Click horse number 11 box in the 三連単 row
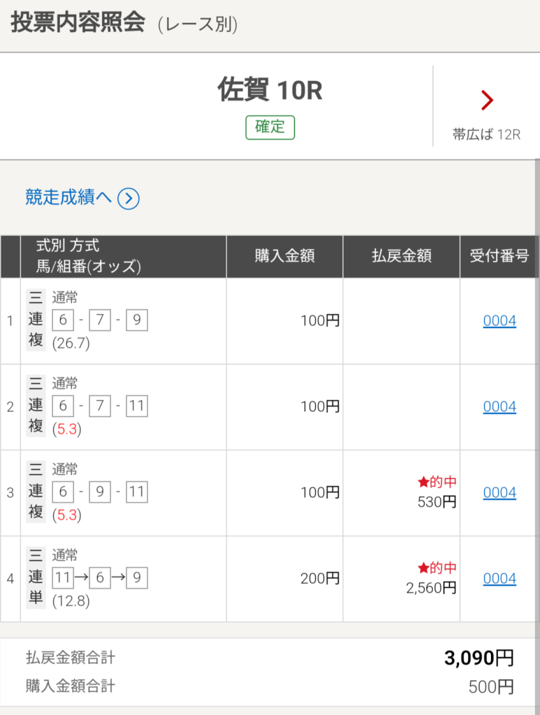Image resolution: width=540 pixels, height=715 pixels. click(x=63, y=577)
